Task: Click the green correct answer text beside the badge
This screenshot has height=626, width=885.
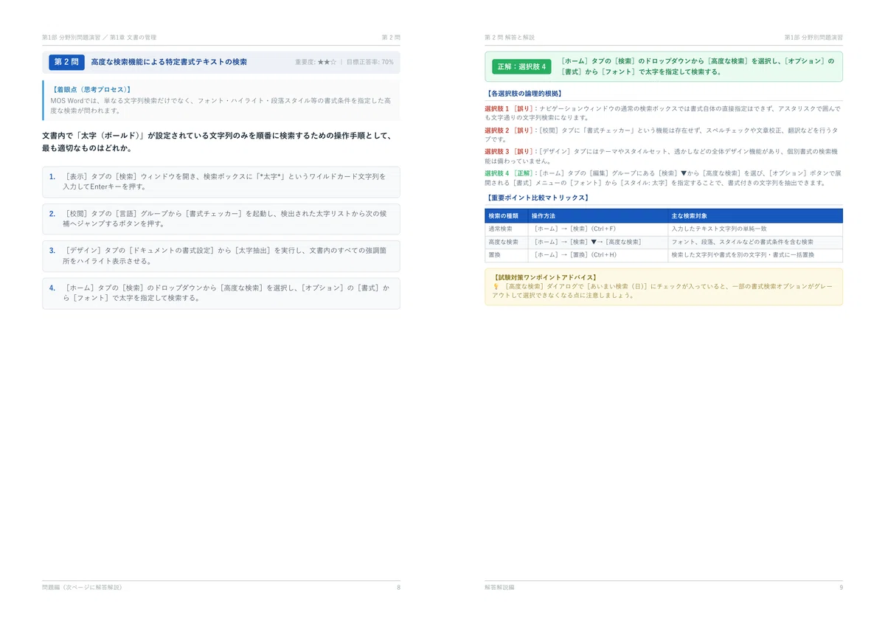Action: pyautogui.click(x=697, y=66)
